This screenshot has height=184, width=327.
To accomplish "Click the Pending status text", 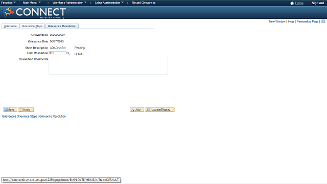I will pos(80,48).
